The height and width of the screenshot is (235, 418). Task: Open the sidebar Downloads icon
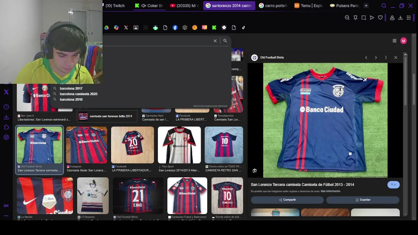coord(6,117)
